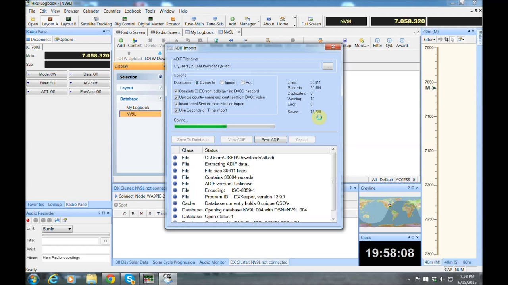The height and width of the screenshot is (285, 508).
Task: Open the Filter: FL1 dropdown
Action: tap(47, 83)
